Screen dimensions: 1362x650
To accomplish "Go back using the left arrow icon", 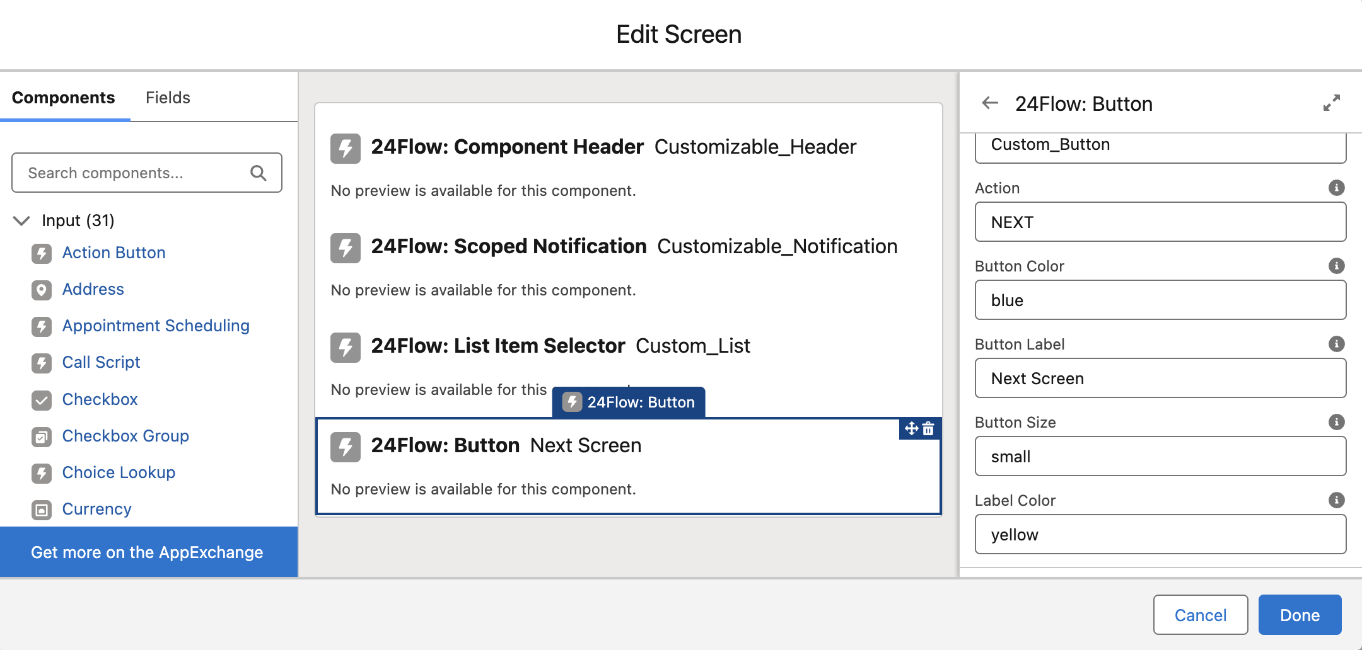I will (x=990, y=103).
